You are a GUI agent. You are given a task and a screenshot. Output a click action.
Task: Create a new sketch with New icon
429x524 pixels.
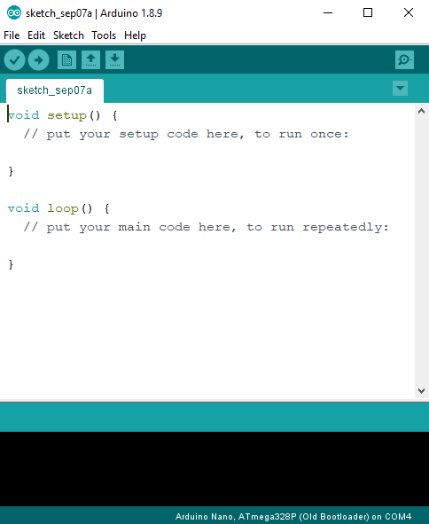(x=66, y=60)
